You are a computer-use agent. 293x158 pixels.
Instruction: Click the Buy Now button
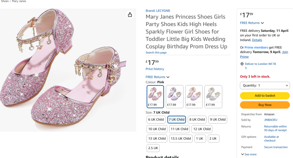pyautogui.click(x=265, y=105)
